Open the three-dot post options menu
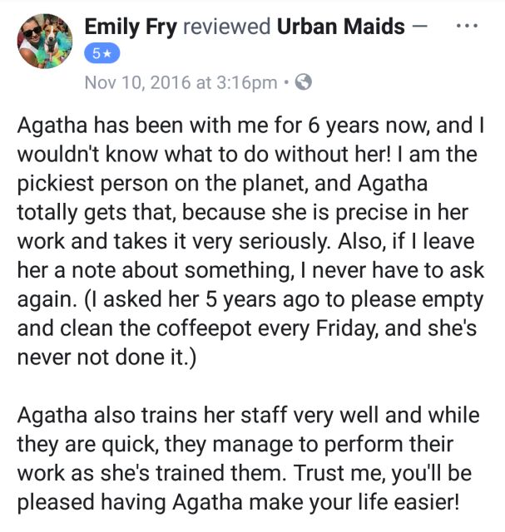Image resolution: width=505 pixels, height=532 pixels. [x=468, y=27]
